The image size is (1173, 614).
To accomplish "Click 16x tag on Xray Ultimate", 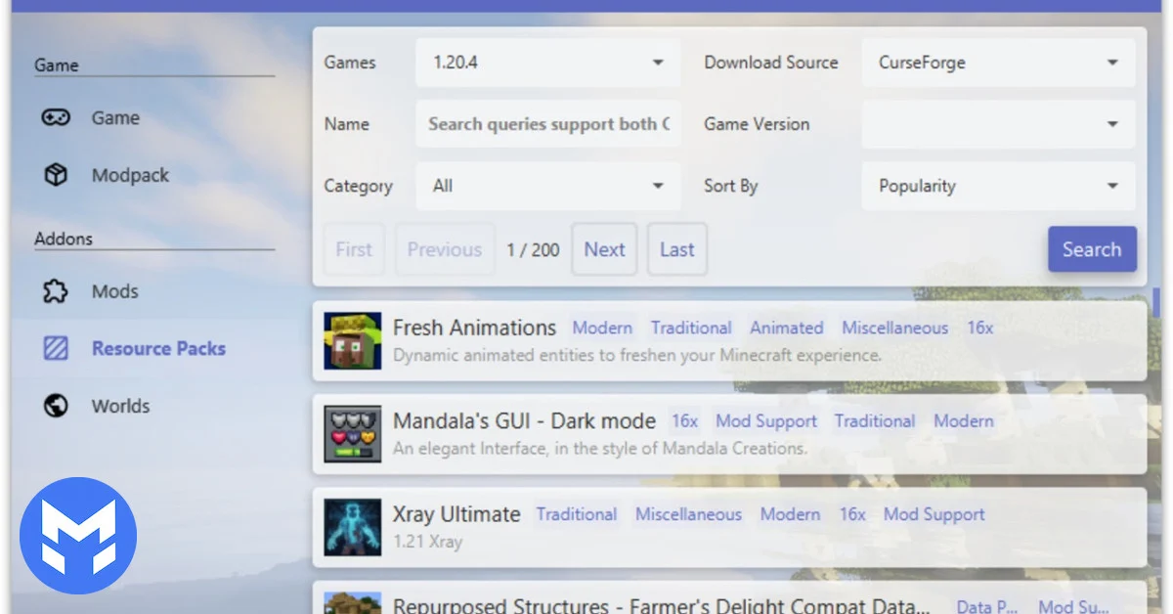I will pos(852,514).
